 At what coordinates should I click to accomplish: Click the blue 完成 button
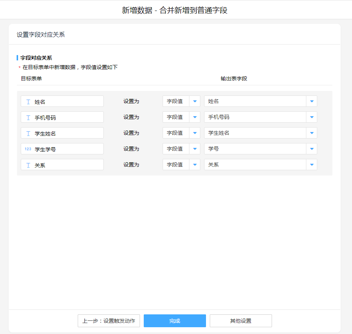pyautogui.click(x=175, y=321)
